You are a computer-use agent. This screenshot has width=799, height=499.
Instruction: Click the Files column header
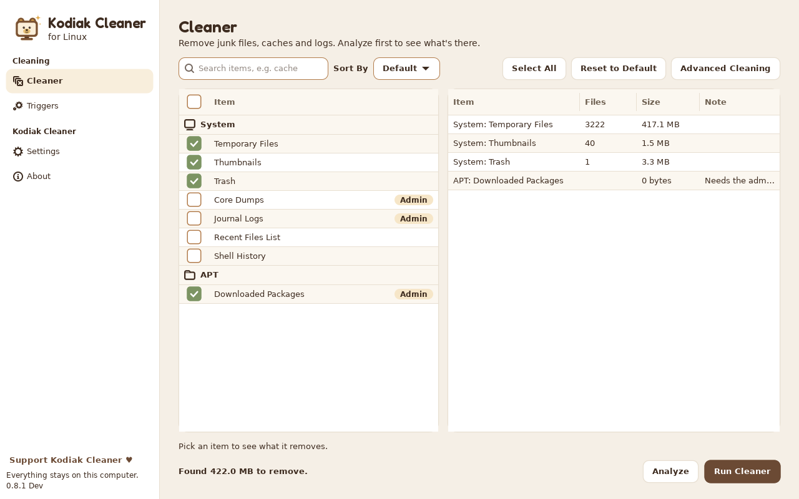pos(608,102)
